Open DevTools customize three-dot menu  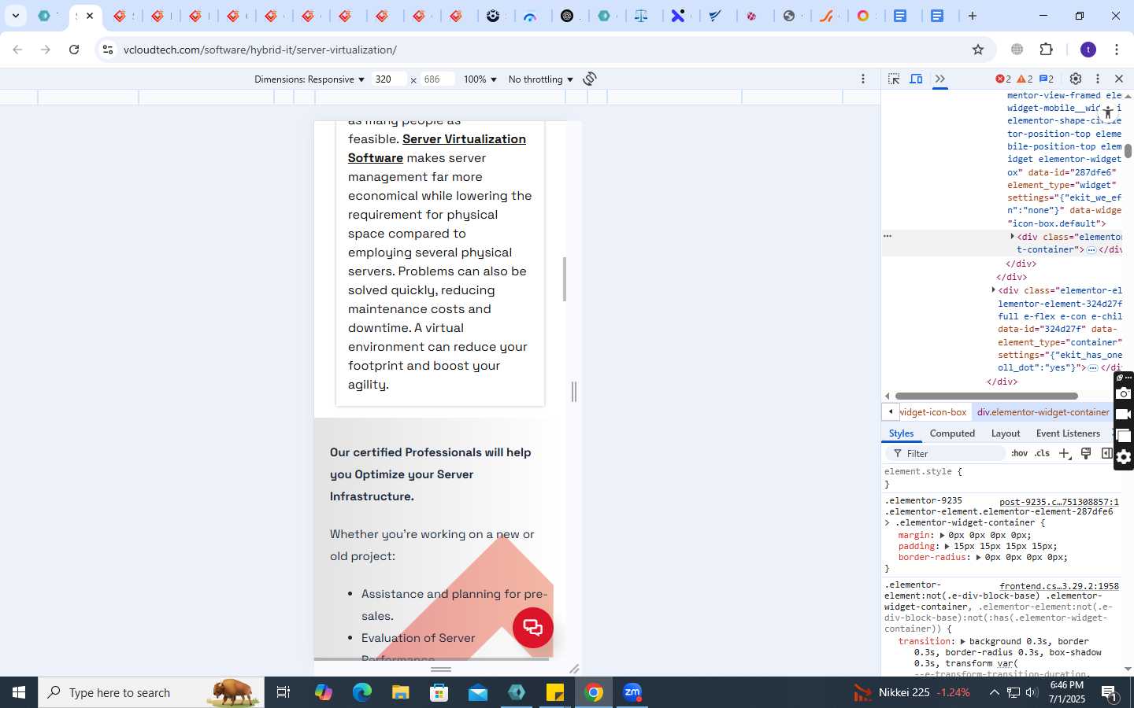point(1098,79)
